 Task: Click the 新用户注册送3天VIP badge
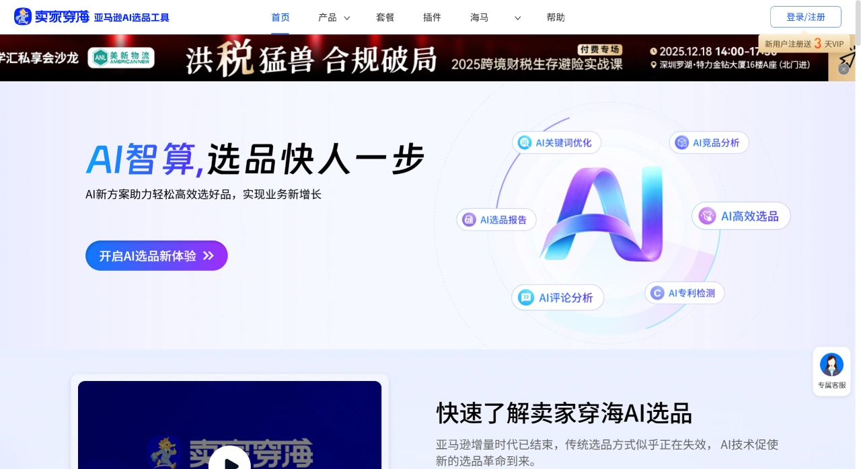(804, 43)
